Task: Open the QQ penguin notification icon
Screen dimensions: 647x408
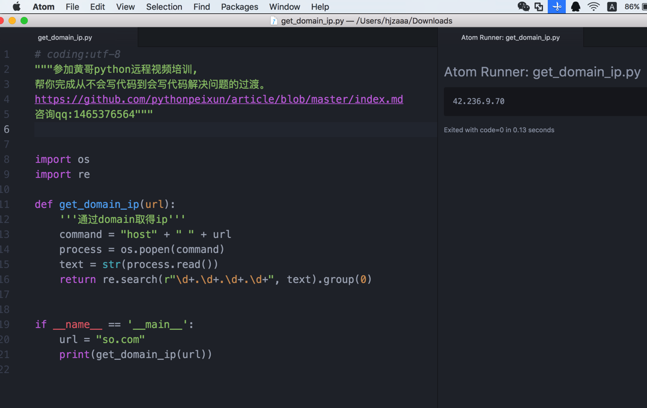Action: (576, 7)
